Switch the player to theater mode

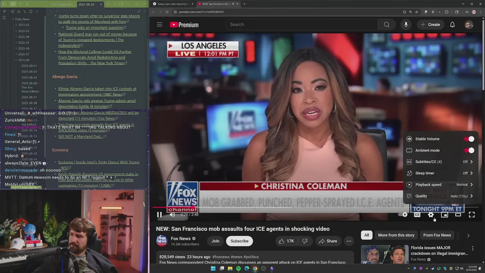(x=458, y=215)
